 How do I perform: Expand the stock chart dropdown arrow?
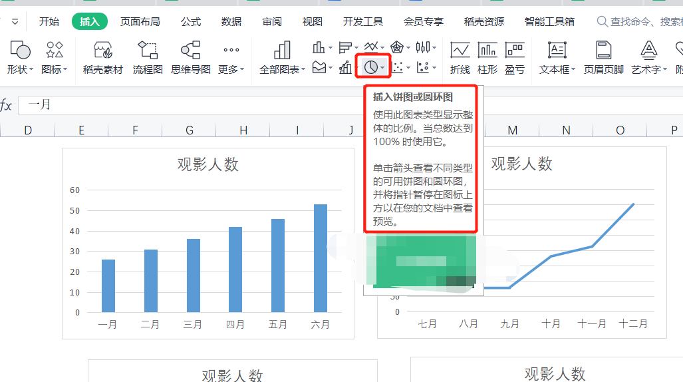click(x=434, y=47)
